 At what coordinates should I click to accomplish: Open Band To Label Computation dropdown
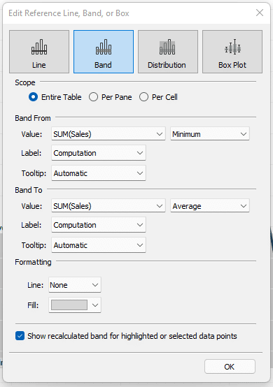(x=99, y=225)
